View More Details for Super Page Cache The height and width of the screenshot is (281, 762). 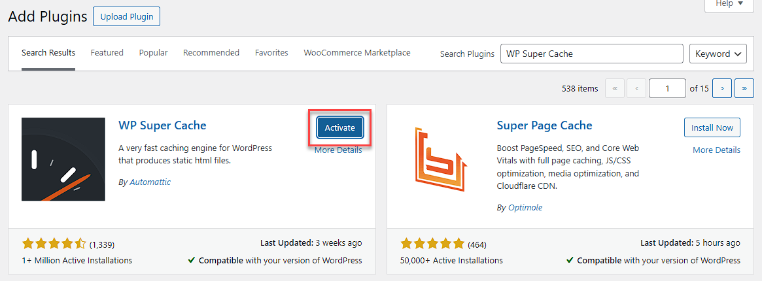click(x=716, y=150)
